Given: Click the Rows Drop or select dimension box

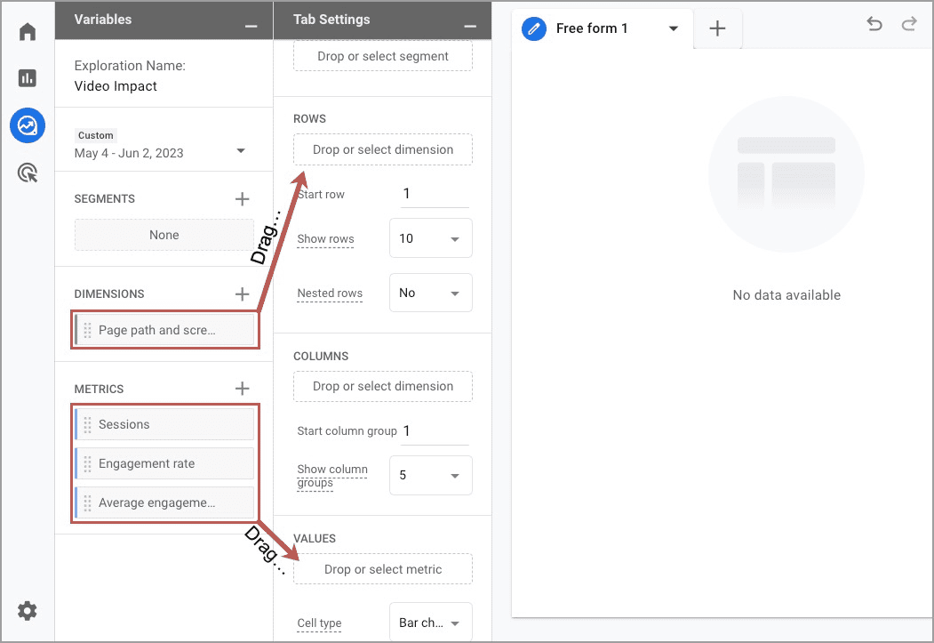Looking at the screenshot, I should (383, 149).
